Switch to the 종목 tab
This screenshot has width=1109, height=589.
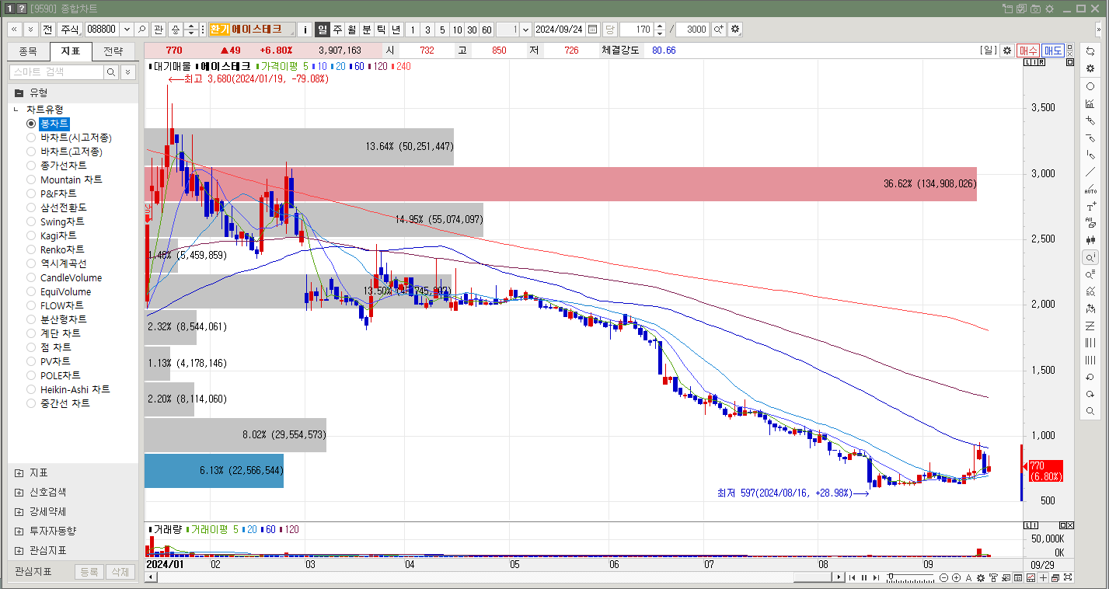[x=28, y=51]
